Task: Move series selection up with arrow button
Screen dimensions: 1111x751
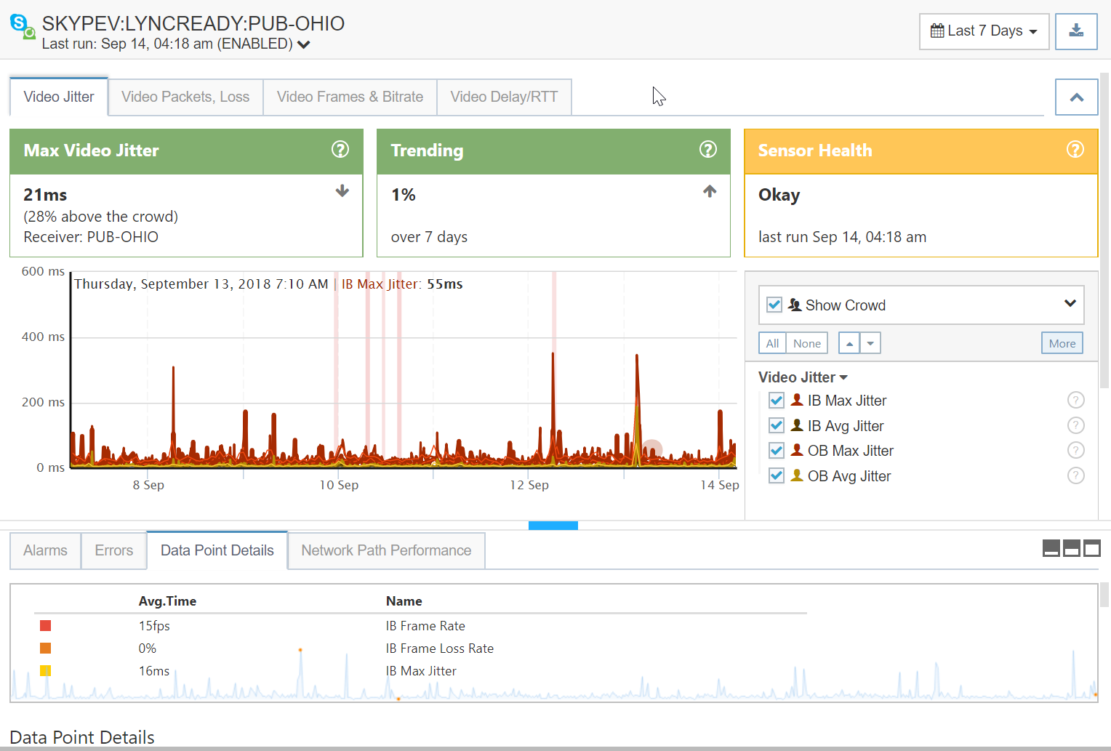Action: click(849, 343)
